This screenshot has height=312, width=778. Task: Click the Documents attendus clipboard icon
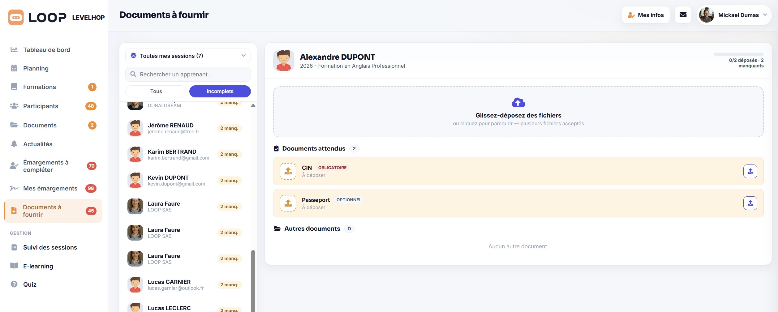[276, 149]
